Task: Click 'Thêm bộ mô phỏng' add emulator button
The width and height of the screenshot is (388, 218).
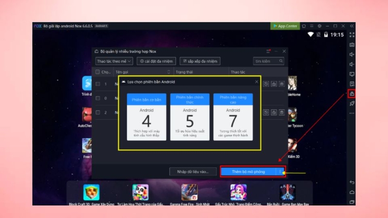Action: tap(248, 171)
